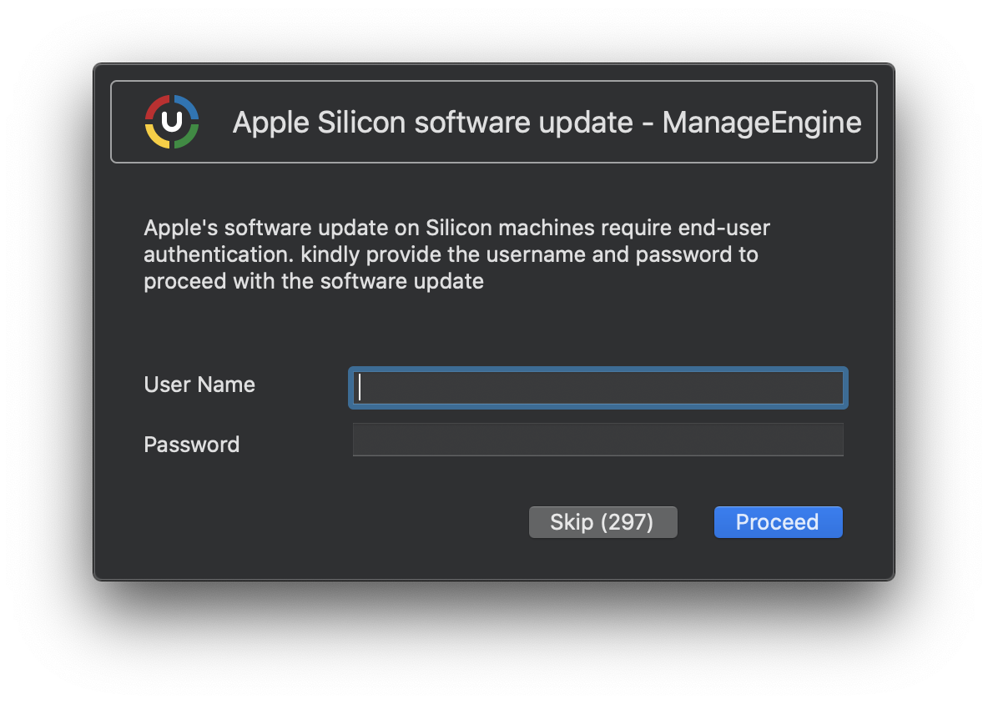Click the "(297)" countdown on Skip
The width and height of the screenshot is (988, 704).
(626, 522)
